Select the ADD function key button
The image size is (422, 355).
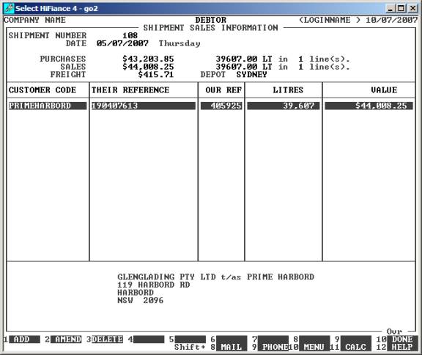coord(24,340)
